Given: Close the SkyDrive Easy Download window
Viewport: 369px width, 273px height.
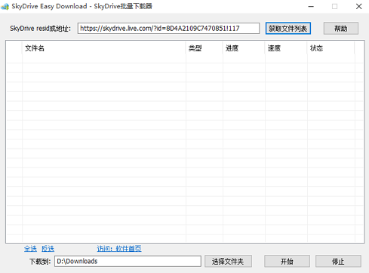Looking at the screenshot, I should 359,6.
